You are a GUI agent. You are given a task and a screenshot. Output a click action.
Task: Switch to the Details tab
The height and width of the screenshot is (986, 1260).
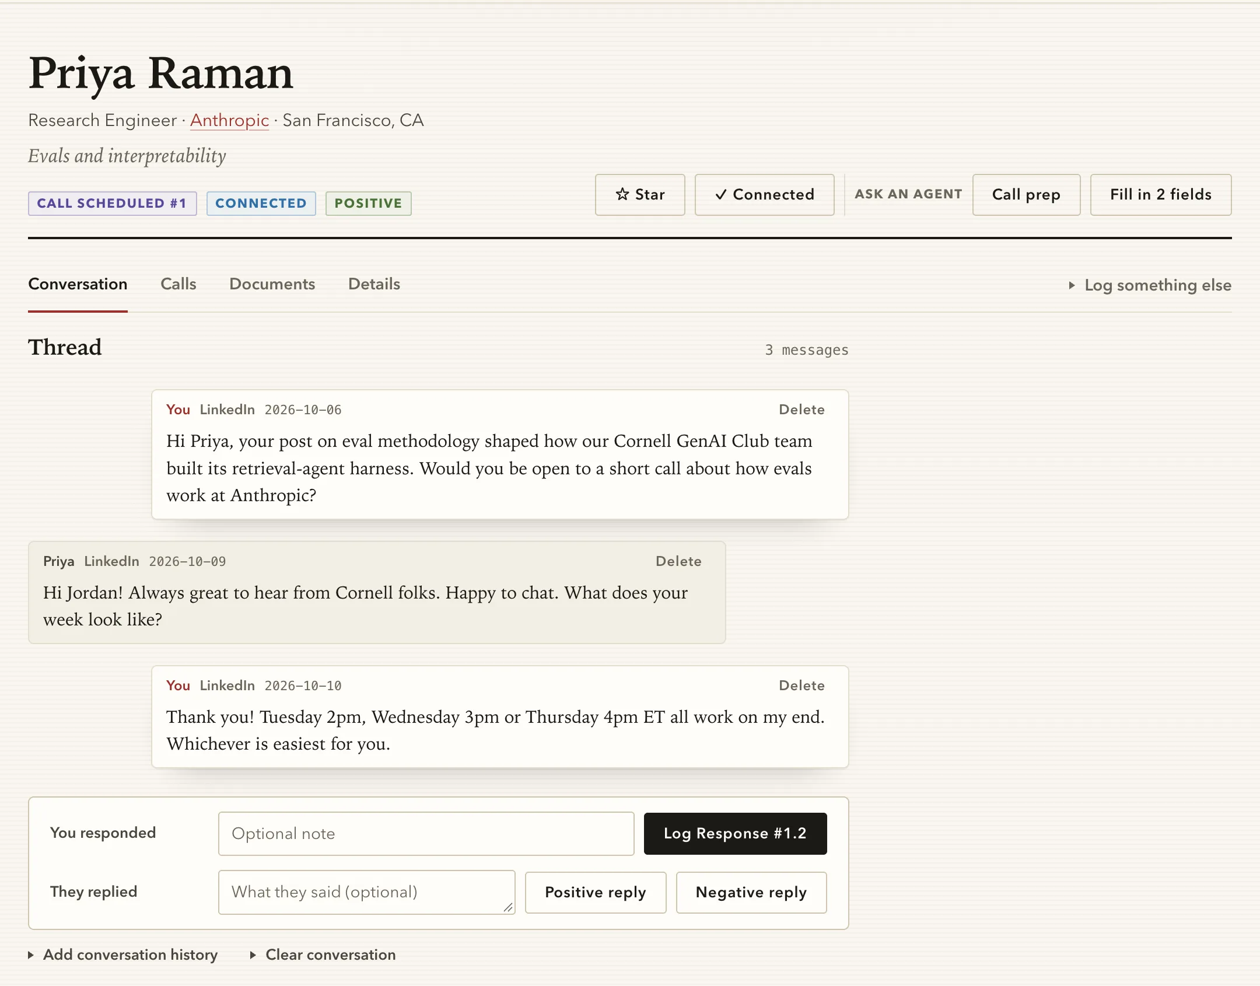click(374, 284)
